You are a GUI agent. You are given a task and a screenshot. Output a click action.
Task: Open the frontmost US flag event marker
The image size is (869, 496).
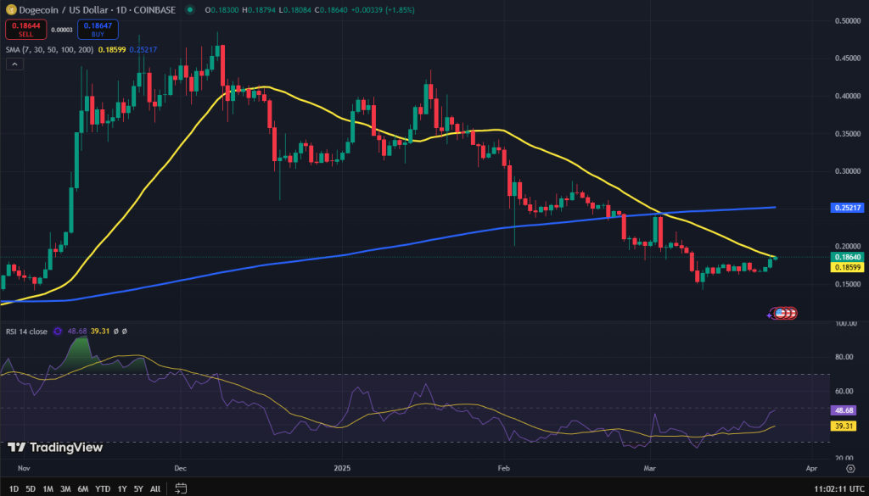781,314
